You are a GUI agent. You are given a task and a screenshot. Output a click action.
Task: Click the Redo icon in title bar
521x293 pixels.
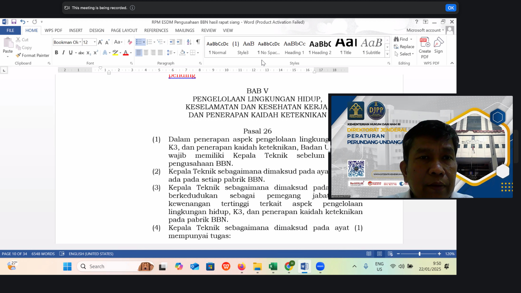pyautogui.click(x=34, y=22)
